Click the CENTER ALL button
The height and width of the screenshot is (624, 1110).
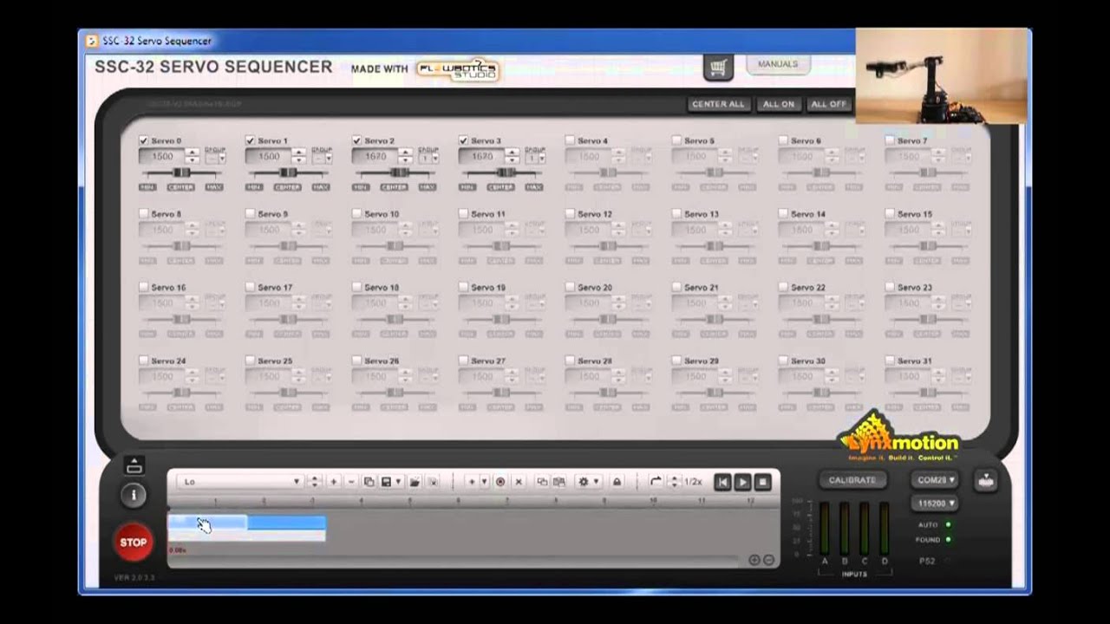pos(718,104)
